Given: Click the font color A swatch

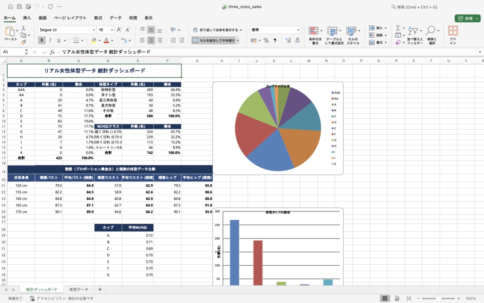Looking at the screenshot, I should coord(106,41).
